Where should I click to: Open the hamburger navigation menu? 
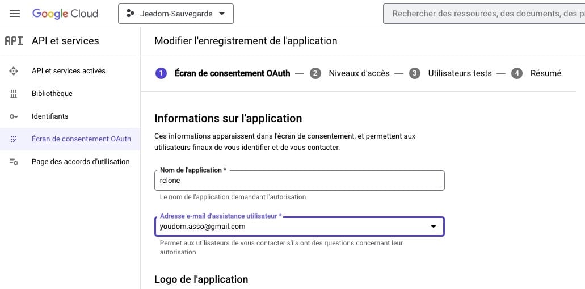(15, 14)
